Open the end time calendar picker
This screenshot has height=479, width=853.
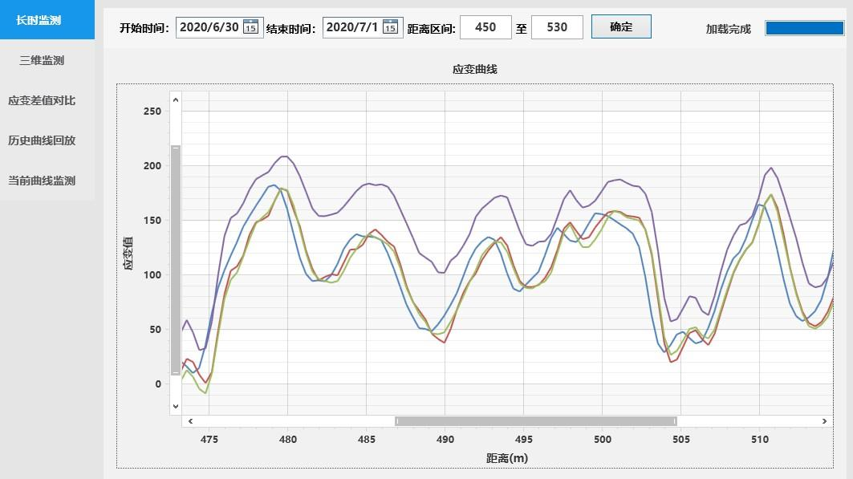pyautogui.click(x=391, y=27)
